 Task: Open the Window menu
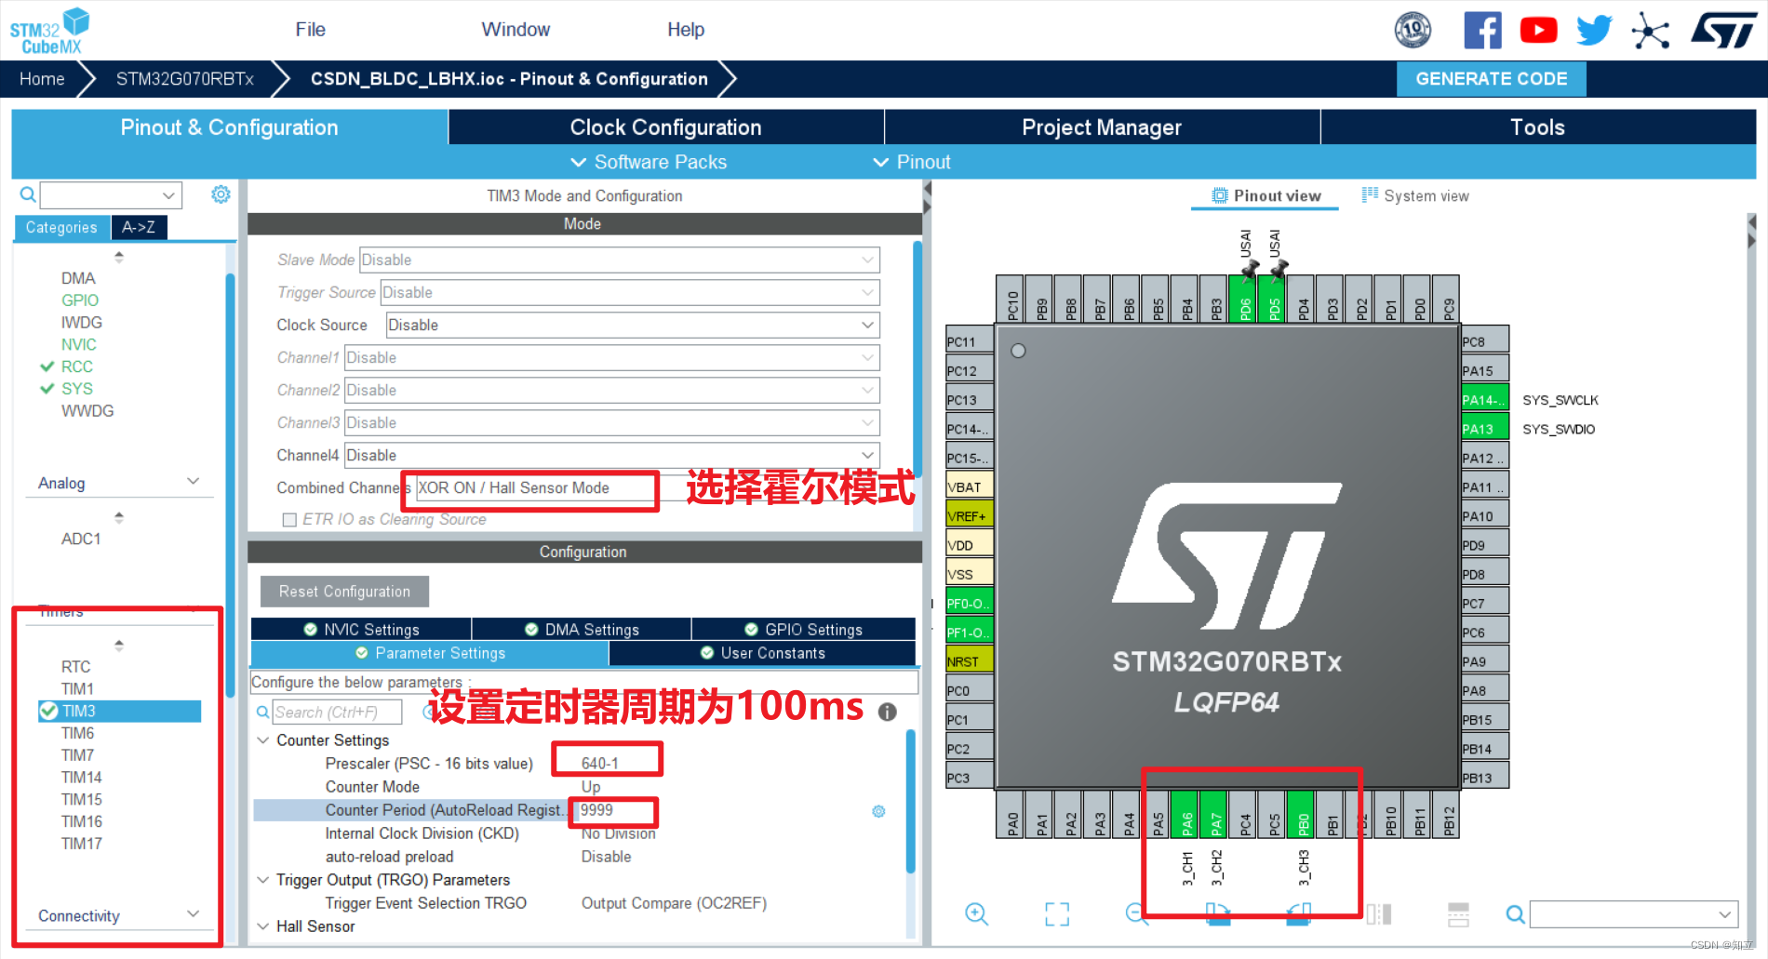pos(516,30)
